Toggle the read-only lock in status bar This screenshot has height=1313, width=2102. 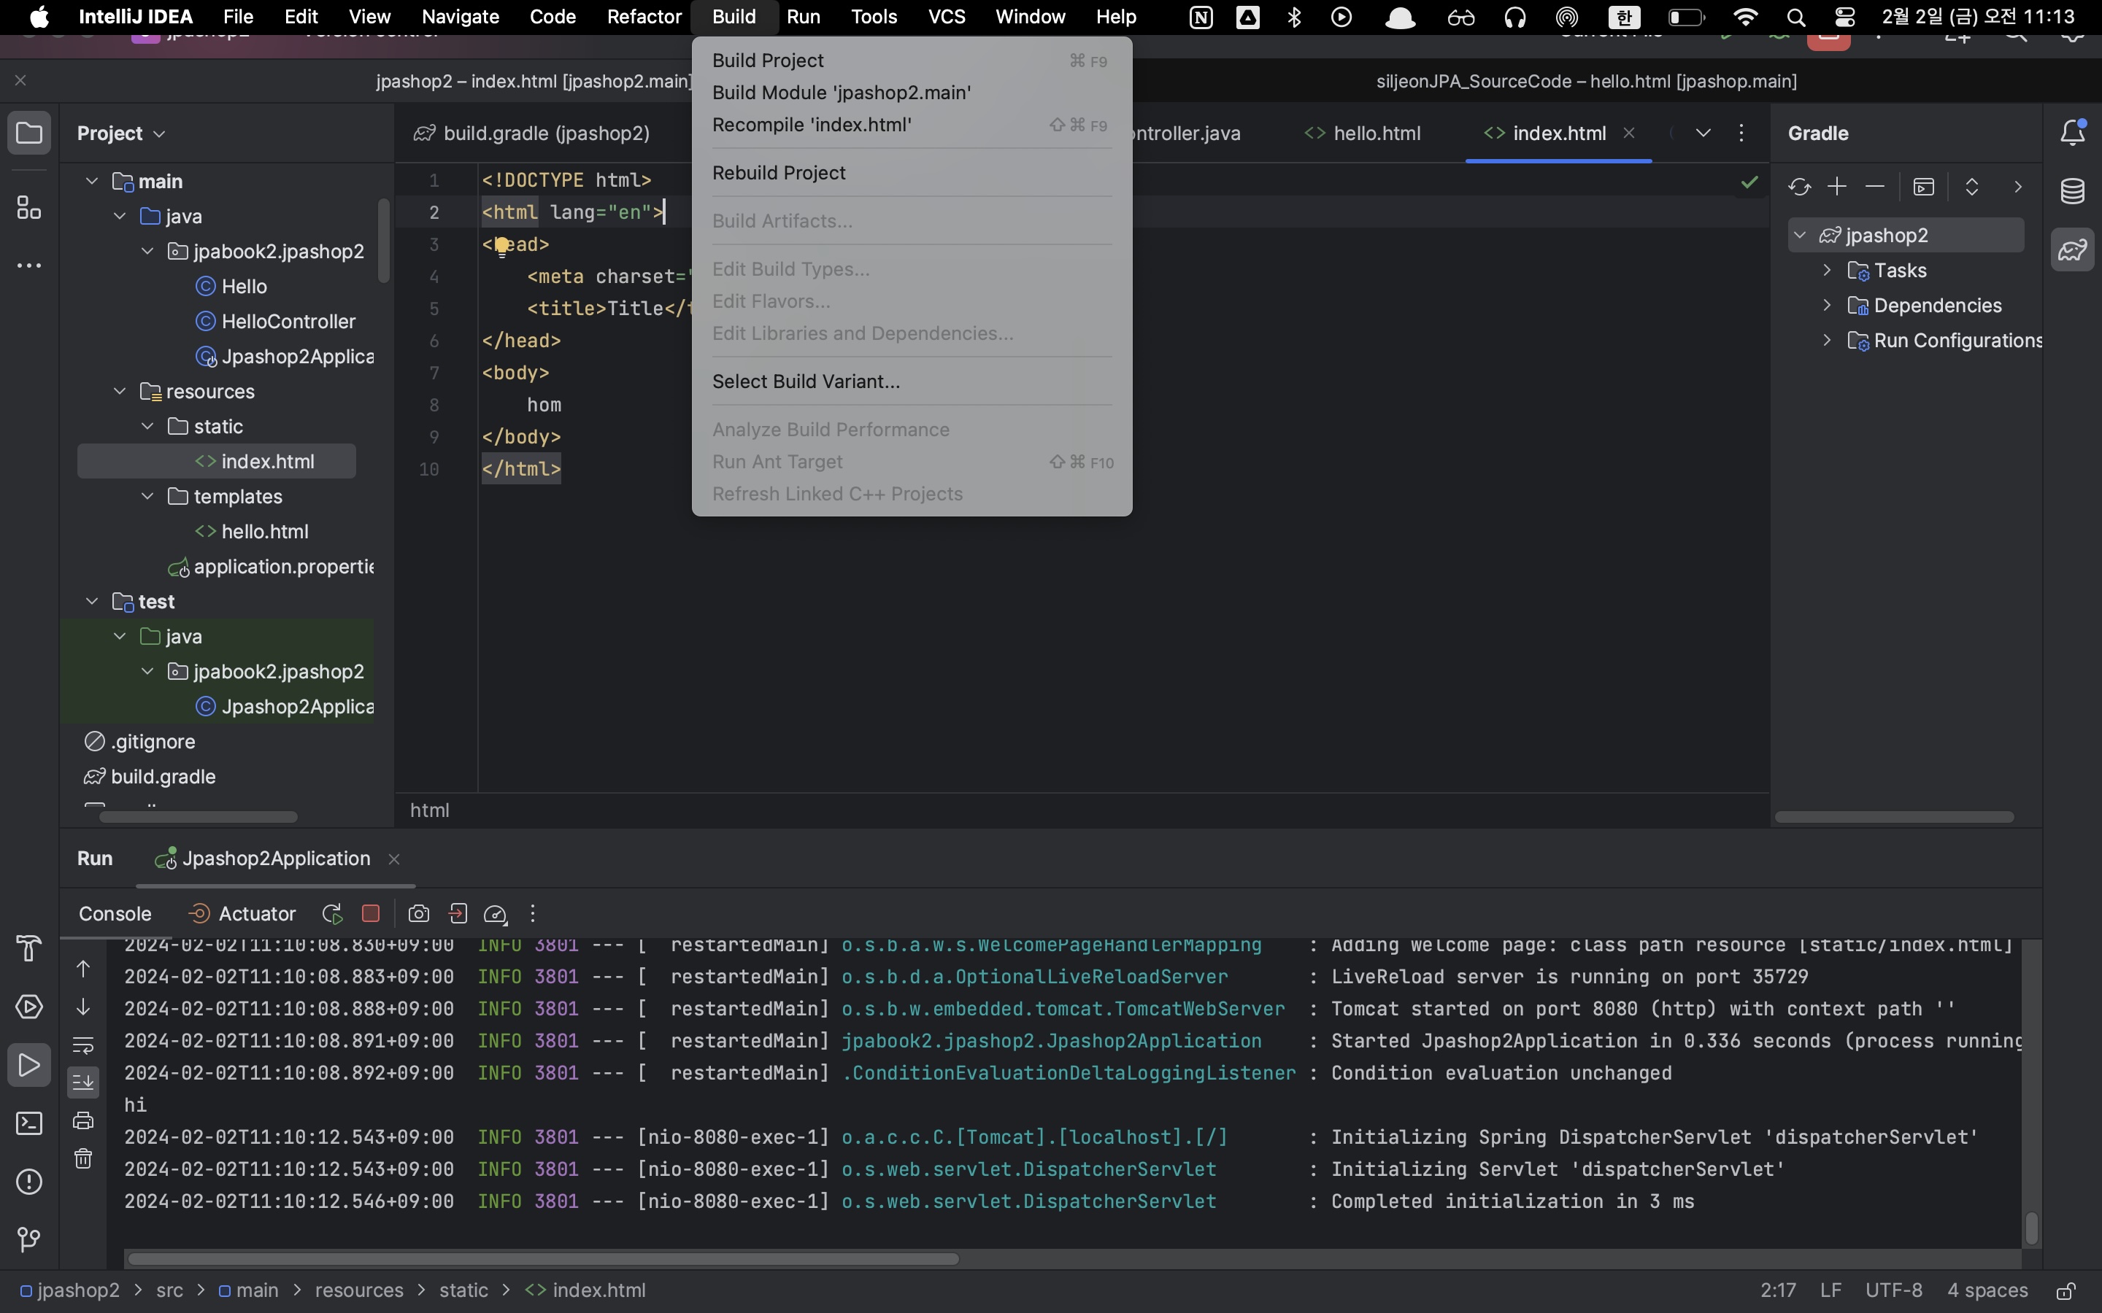click(x=2065, y=1291)
